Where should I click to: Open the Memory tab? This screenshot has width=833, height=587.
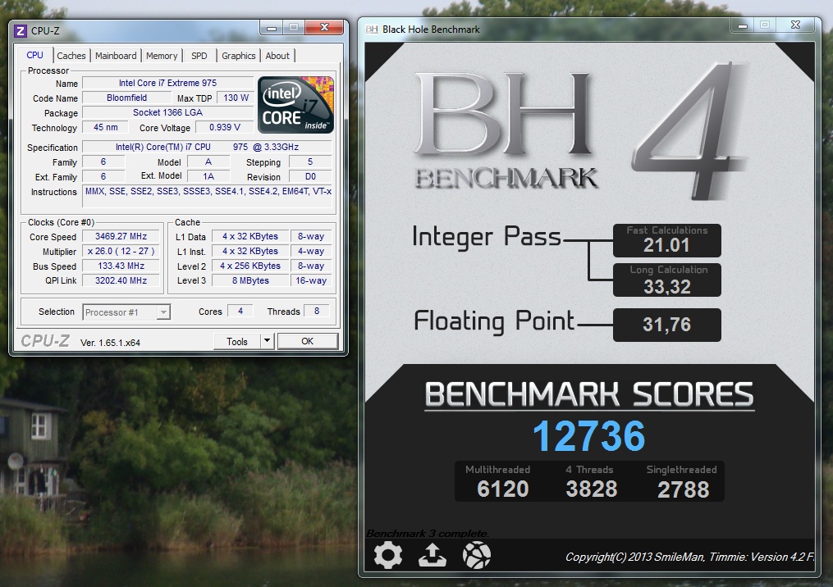(162, 56)
